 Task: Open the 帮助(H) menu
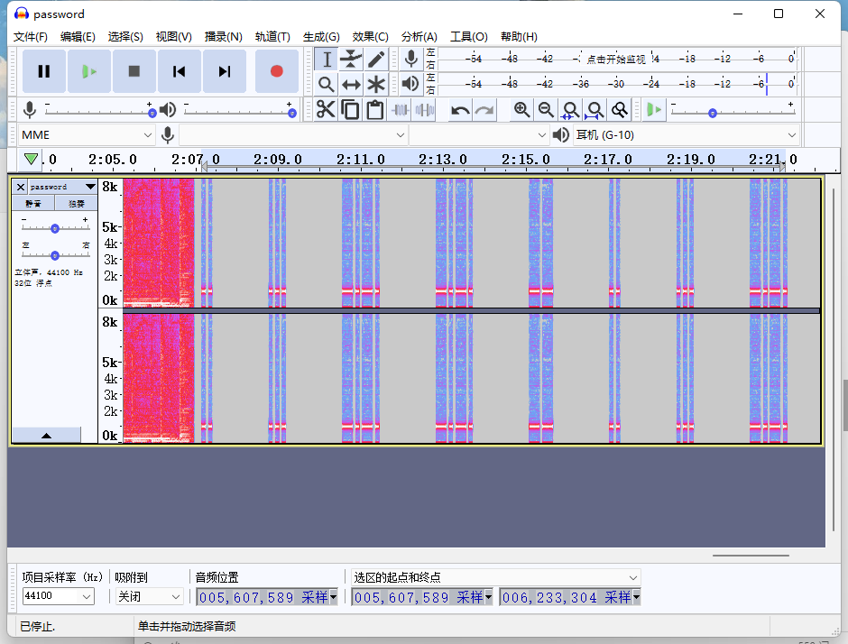(x=519, y=37)
